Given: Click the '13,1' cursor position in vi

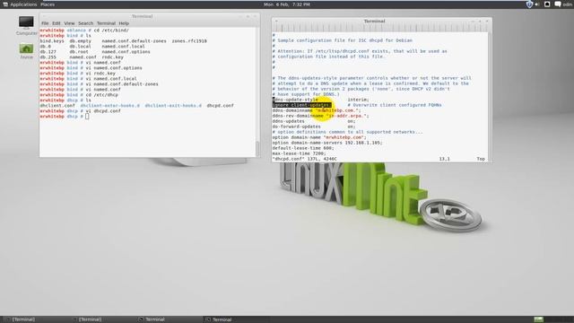Looking at the screenshot, I should click(x=445, y=159).
